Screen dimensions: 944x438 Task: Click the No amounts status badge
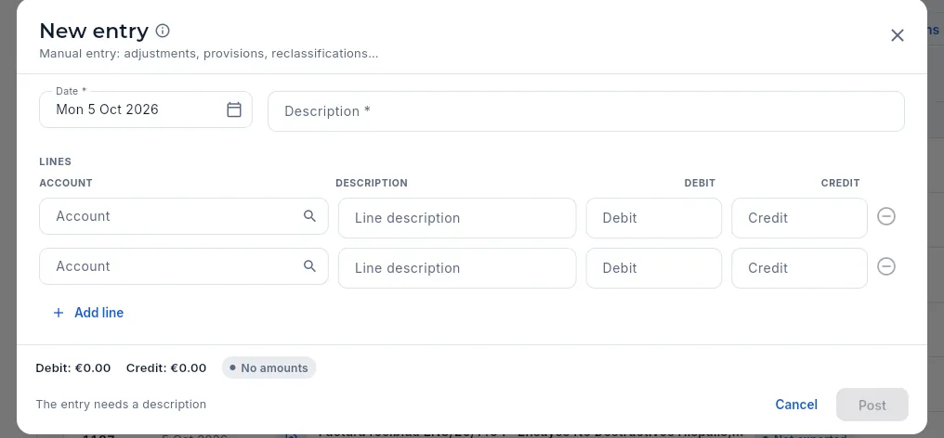pyautogui.click(x=269, y=367)
